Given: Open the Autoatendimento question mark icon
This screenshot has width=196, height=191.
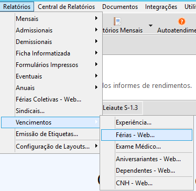Looking at the screenshot, I should click(182, 21).
